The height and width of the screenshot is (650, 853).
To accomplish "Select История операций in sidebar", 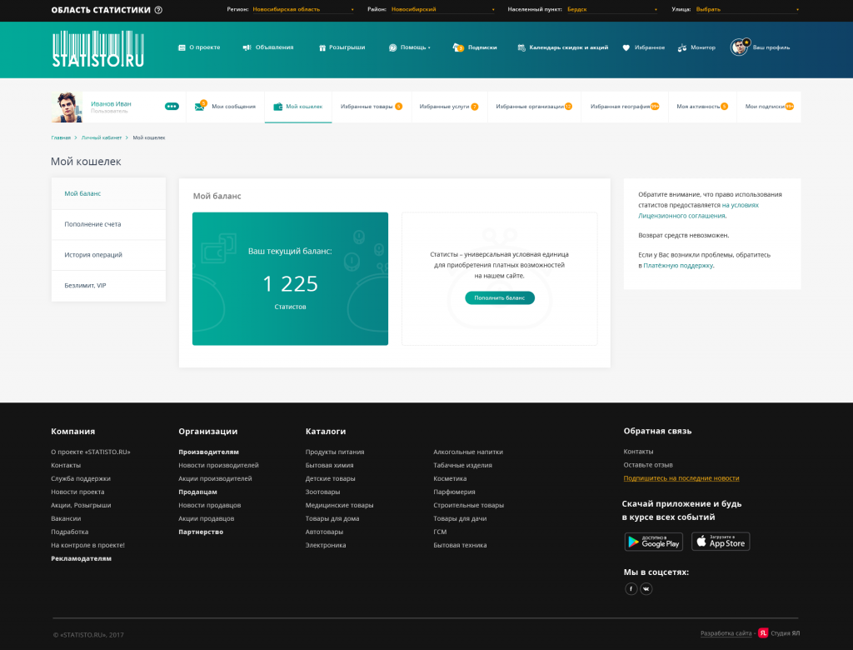I will (x=108, y=255).
